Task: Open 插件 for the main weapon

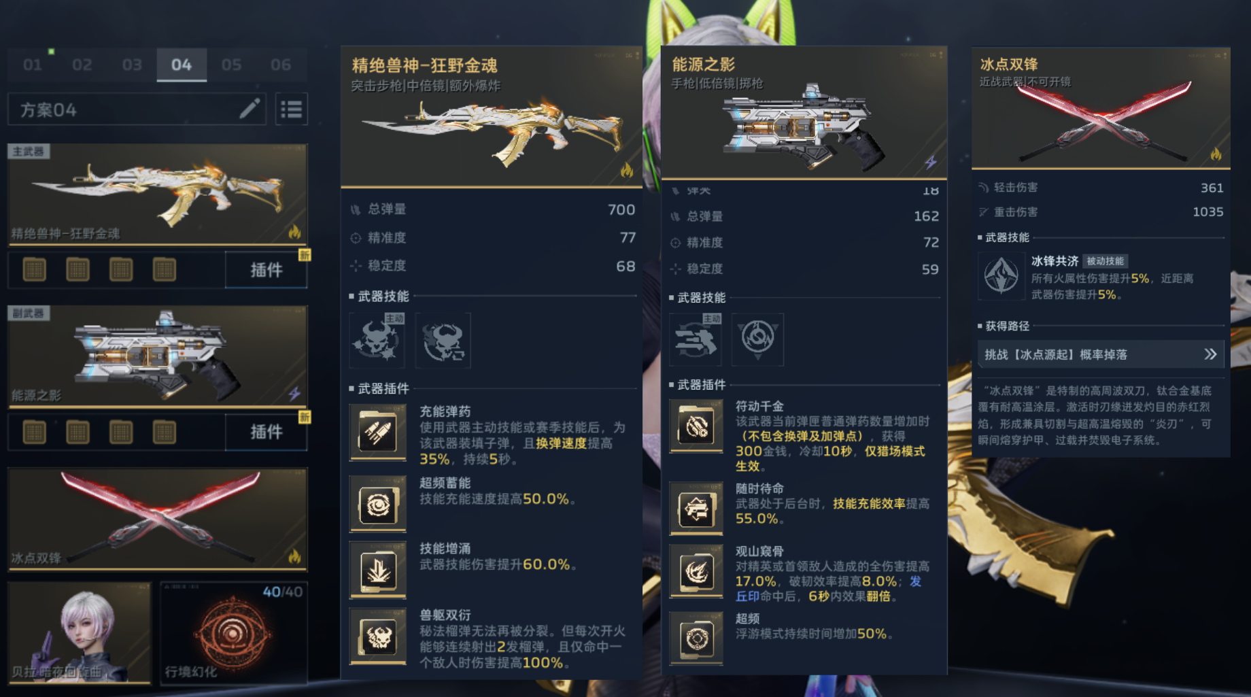Action: point(266,270)
